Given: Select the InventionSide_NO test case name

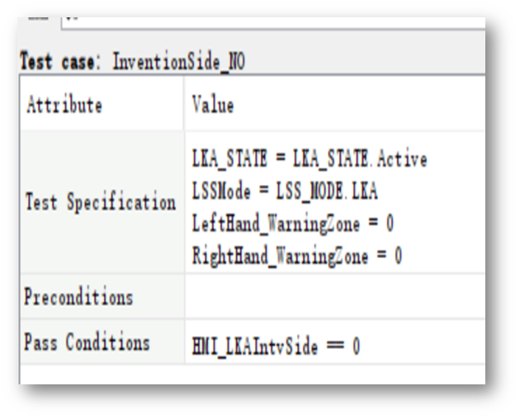Looking at the screenshot, I should (178, 61).
